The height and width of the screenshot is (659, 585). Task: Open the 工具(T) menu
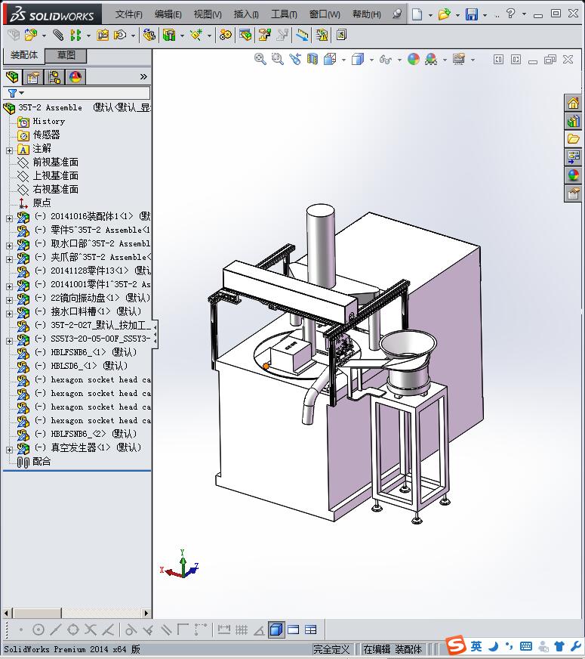click(x=284, y=14)
